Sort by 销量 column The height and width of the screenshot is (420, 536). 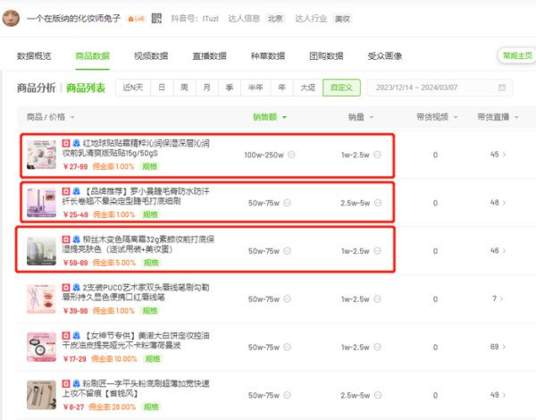click(361, 117)
